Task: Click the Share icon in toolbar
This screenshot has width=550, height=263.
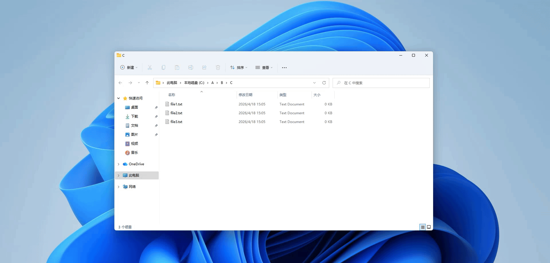Action: 204,68
